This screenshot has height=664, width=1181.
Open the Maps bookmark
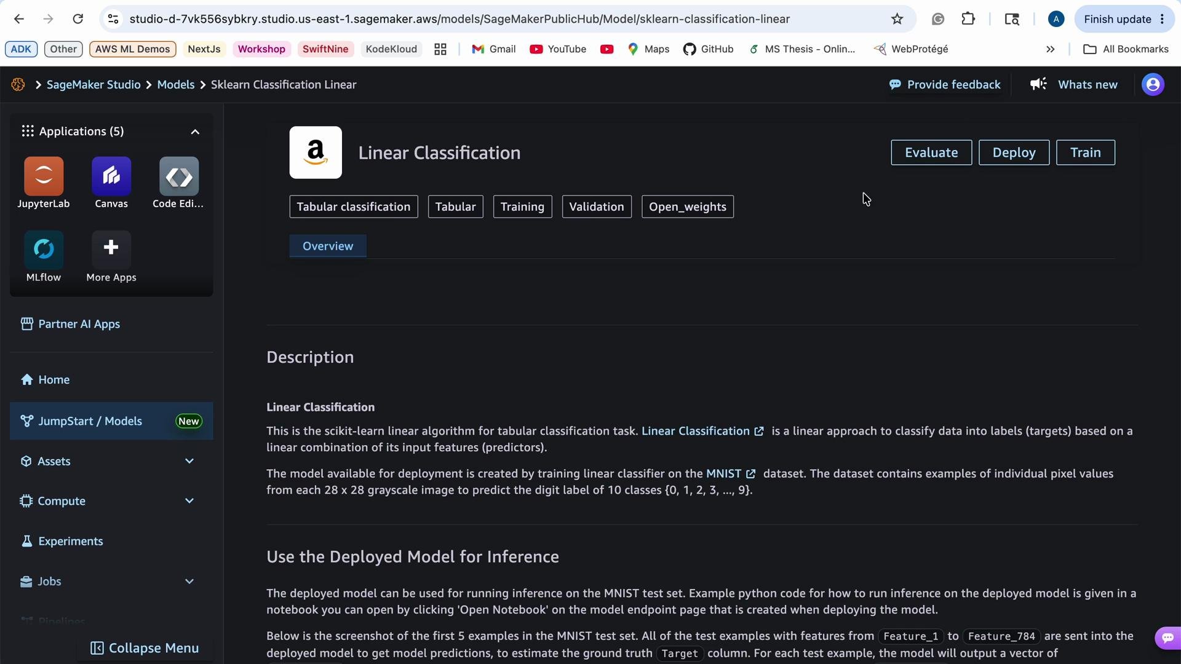[x=648, y=49]
